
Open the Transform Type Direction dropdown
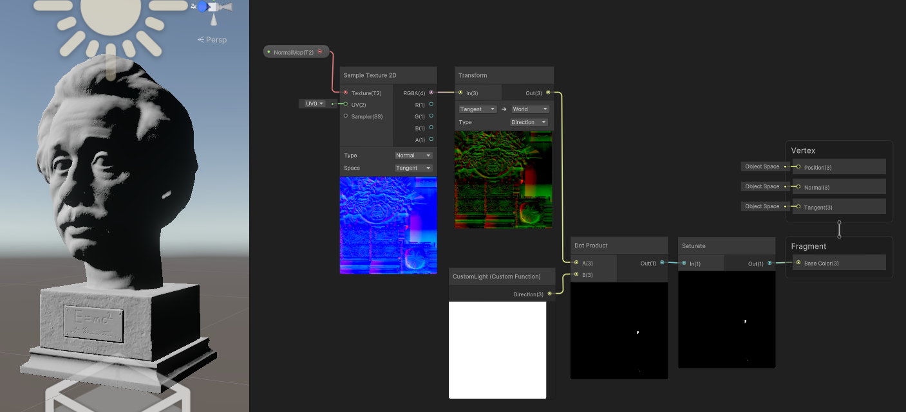(x=529, y=122)
